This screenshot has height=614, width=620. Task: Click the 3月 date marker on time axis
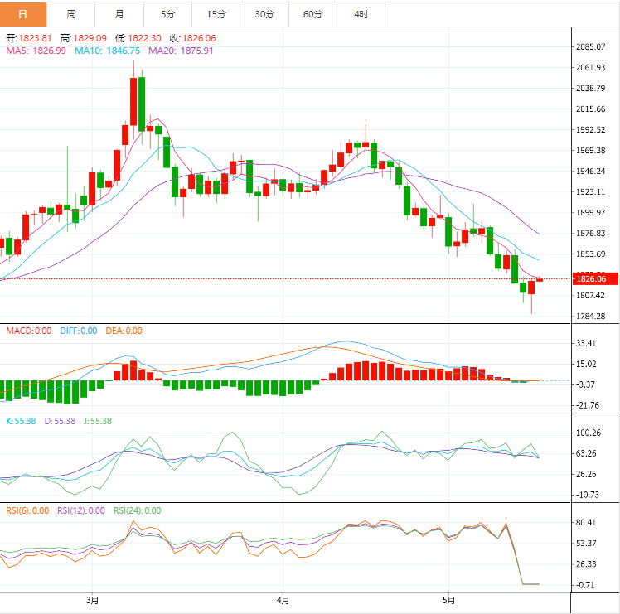pos(92,600)
